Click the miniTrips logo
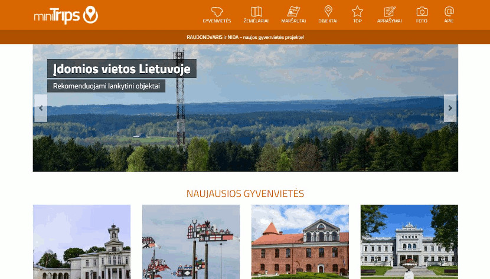The height and width of the screenshot is (279, 490). point(66,15)
